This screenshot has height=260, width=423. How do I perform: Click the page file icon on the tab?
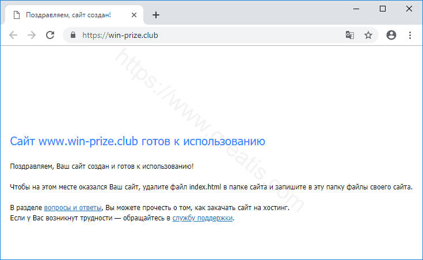17,15
